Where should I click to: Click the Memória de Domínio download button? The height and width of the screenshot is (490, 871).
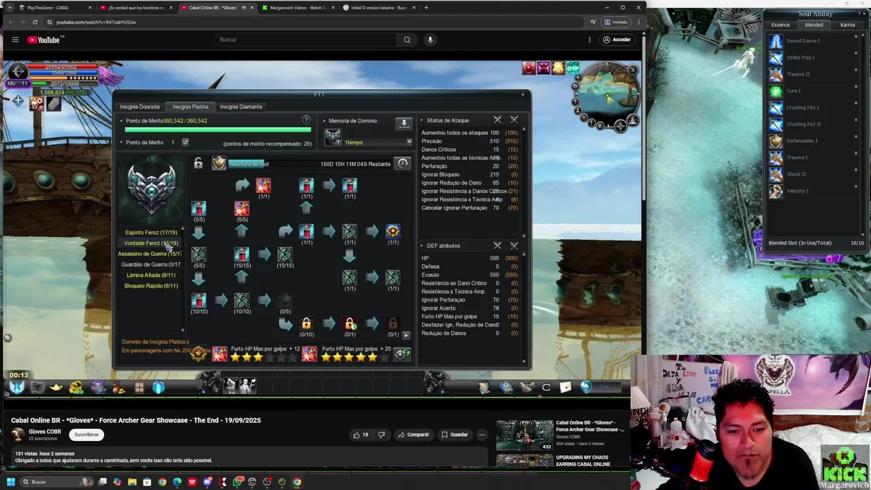pyautogui.click(x=404, y=123)
